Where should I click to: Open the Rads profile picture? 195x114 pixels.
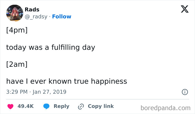(15, 13)
